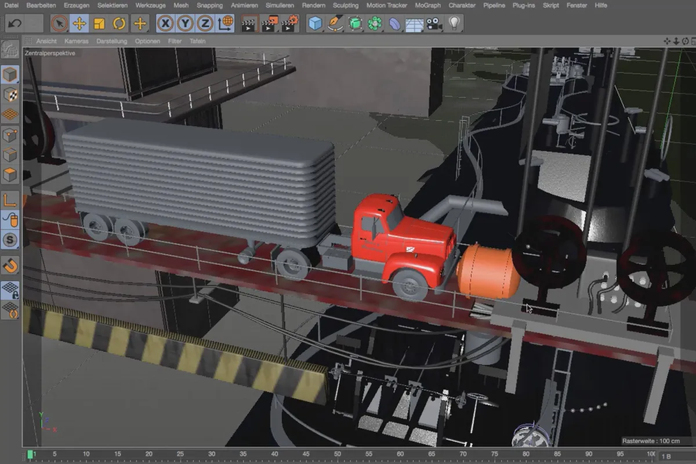Open the Simulieren menu
This screenshot has height=464, width=696.
[x=280, y=5]
